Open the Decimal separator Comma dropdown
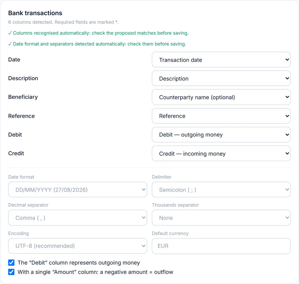Screen dimensions: 299x284 (x=78, y=218)
